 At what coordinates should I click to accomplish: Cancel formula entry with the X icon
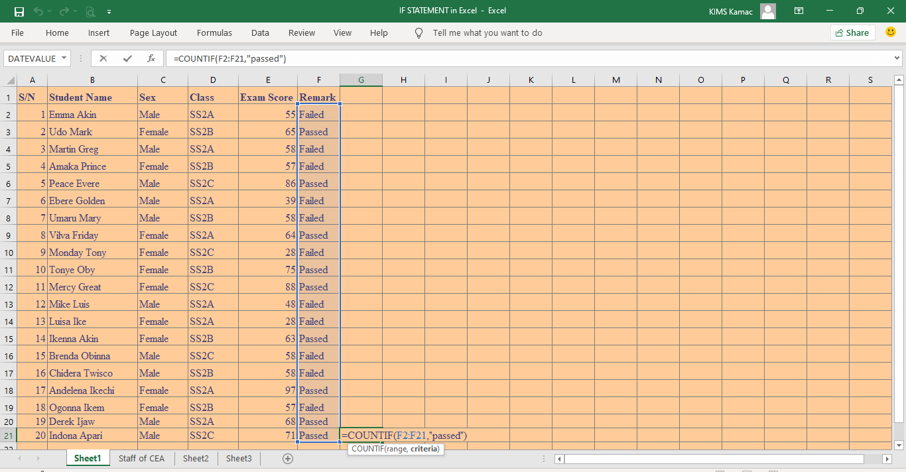[x=103, y=58]
